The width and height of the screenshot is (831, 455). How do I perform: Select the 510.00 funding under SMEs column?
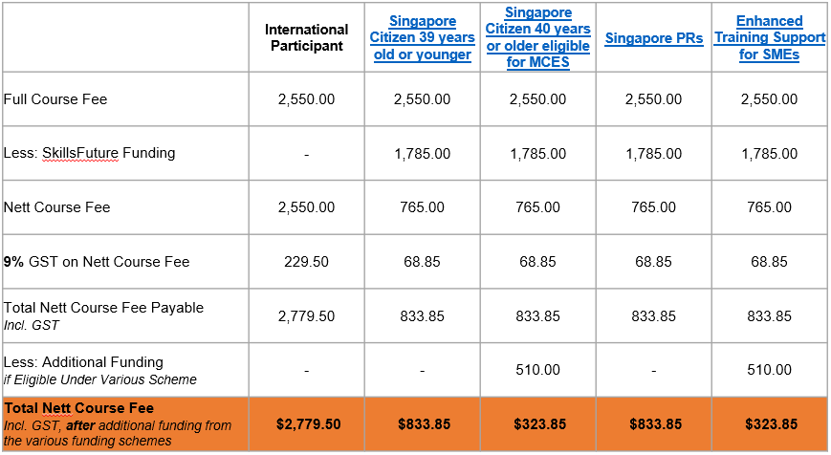[x=769, y=370]
